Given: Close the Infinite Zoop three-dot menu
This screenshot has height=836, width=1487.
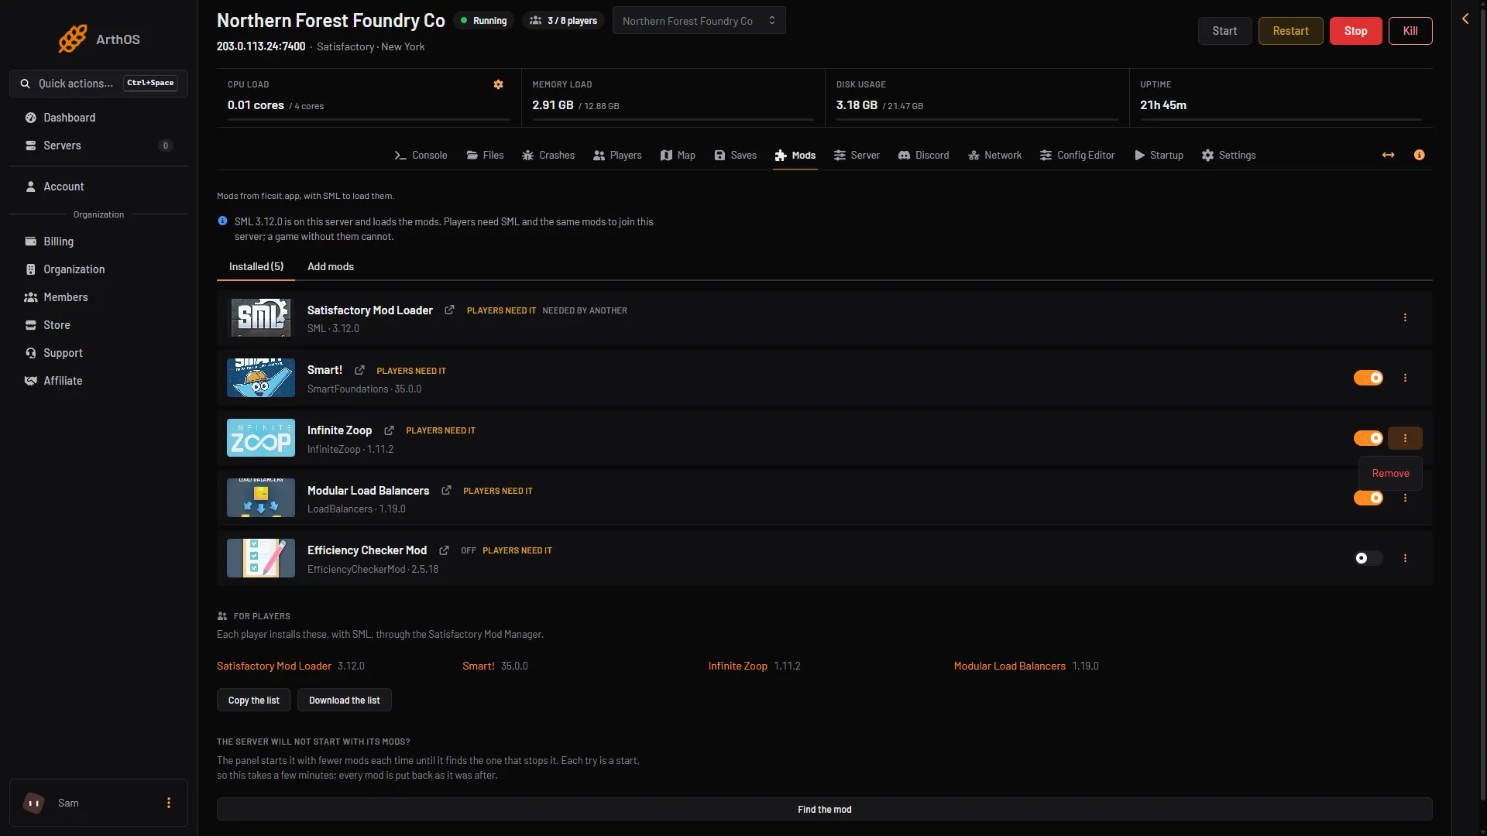Looking at the screenshot, I should coord(1405,438).
